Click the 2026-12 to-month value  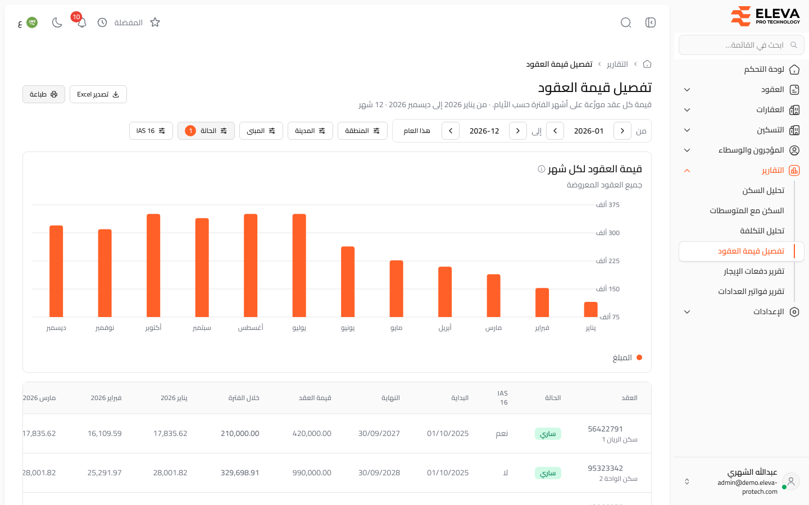pos(484,131)
